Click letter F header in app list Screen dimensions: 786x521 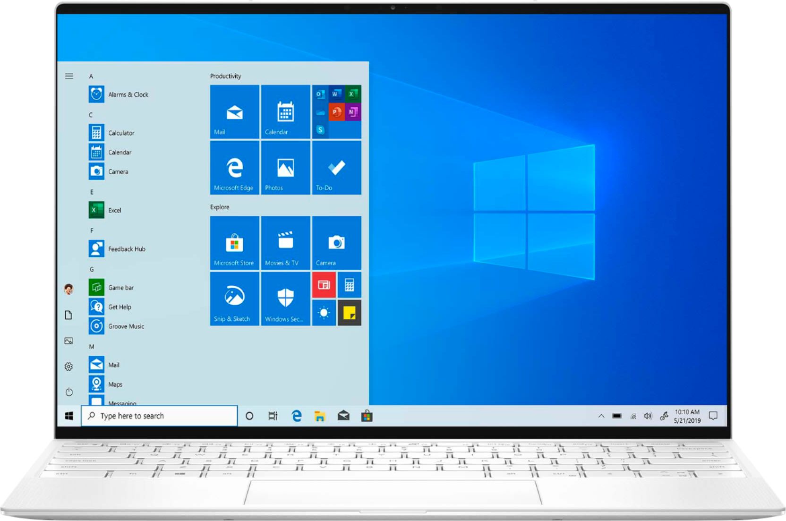click(92, 231)
